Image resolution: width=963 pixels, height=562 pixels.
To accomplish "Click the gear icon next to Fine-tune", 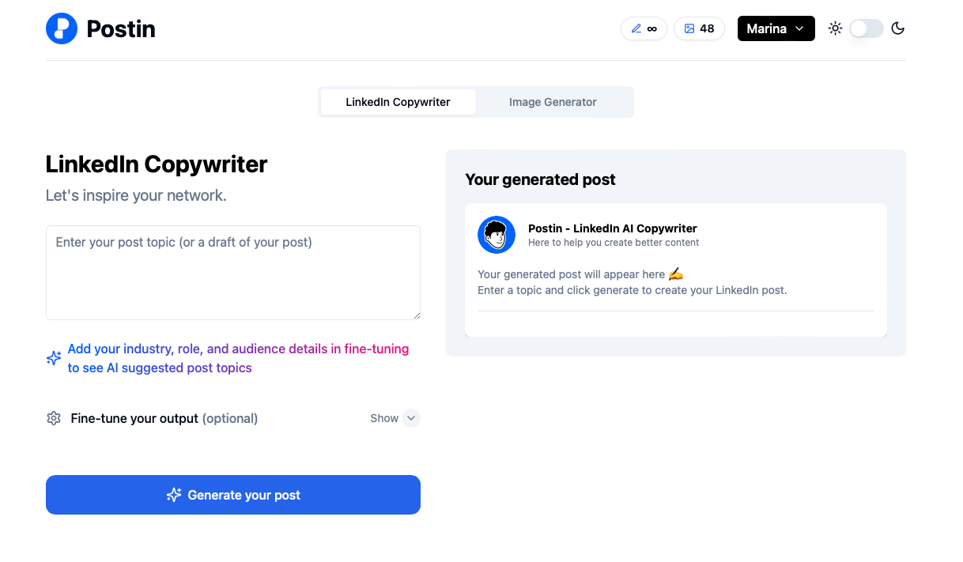I will 54,418.
